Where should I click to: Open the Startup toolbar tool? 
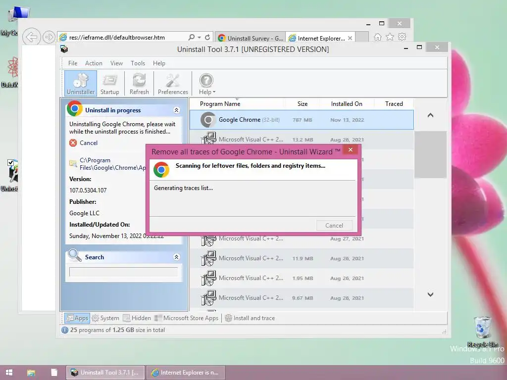(x=109, y=84)
